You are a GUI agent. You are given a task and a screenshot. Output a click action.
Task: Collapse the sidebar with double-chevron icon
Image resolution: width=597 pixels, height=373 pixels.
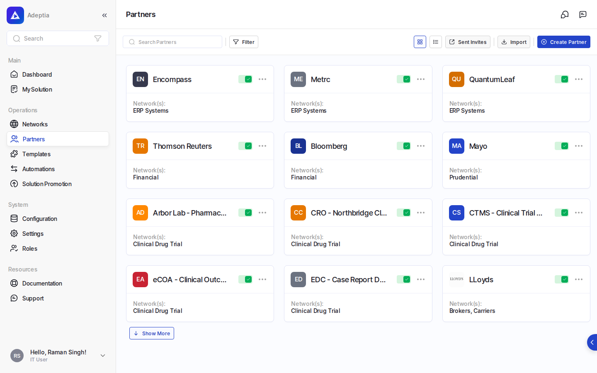pos(104,15)
